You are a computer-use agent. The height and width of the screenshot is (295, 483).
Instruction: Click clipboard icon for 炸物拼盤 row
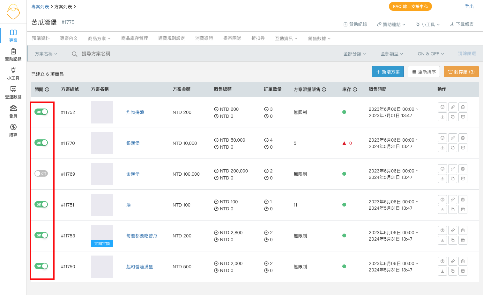click(463, 107)
